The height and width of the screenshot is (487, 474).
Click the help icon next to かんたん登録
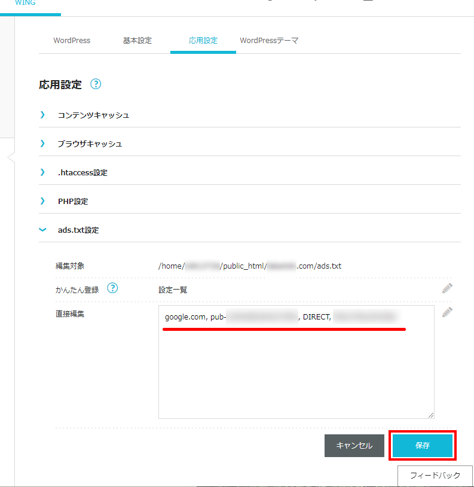coord(112,288)
